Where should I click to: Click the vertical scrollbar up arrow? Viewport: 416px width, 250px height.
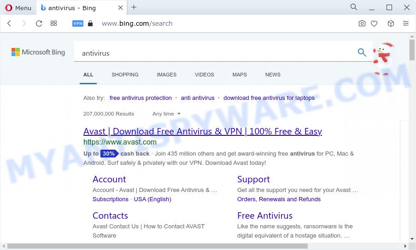coord(412,36)
